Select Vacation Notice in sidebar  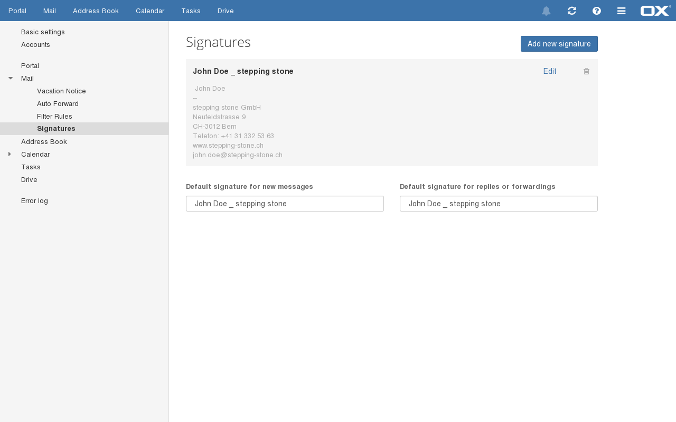[61, 91]
